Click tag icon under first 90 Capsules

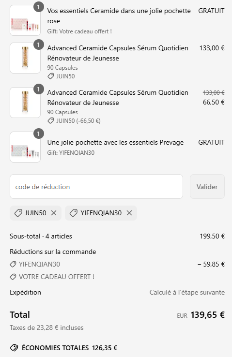(50, 76)
